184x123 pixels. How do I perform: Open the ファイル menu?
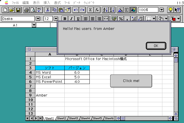point(15,3)
